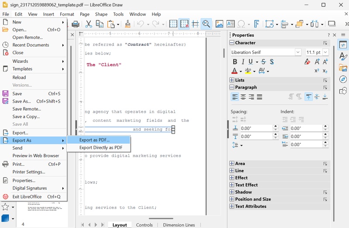Toggle Italic in Character panel
Image resolution: width=349 pixels, height=228 pixels.
(x=243, y=62)
